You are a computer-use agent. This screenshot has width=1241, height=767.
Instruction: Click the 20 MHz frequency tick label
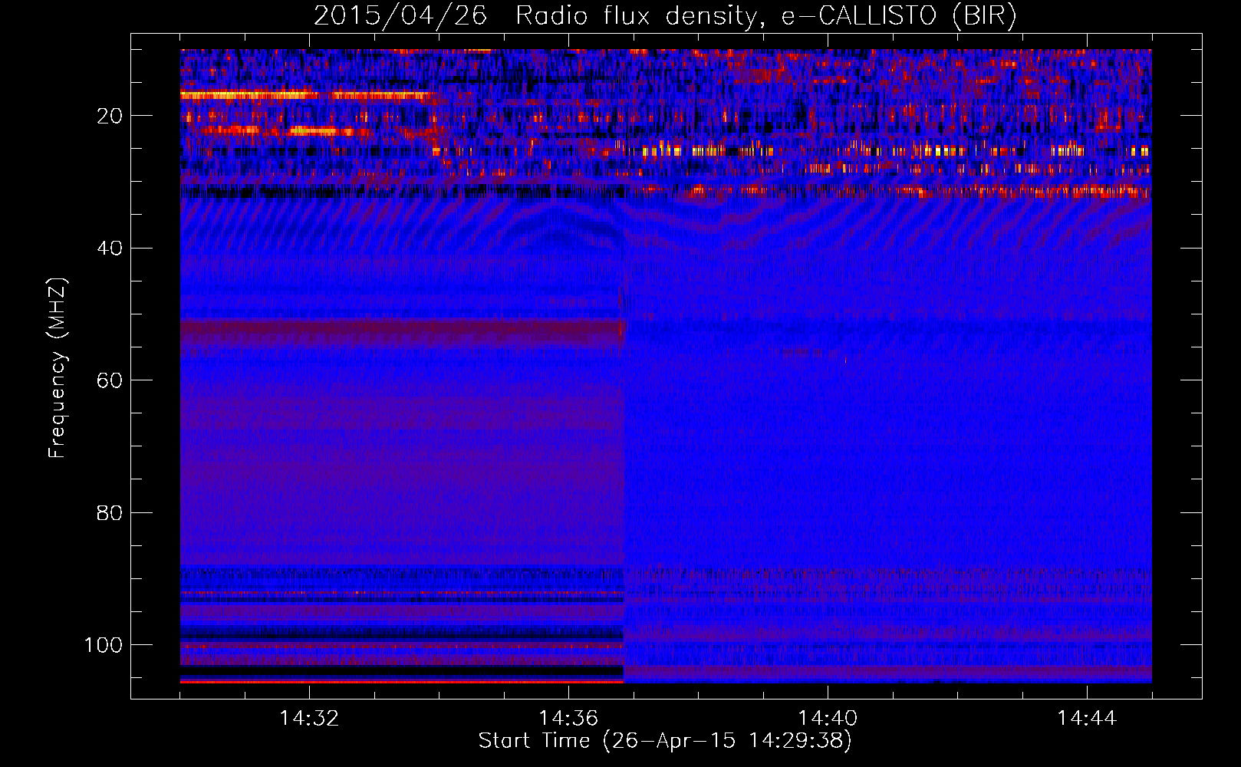(110, 116)
